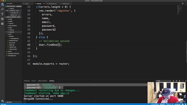
Task: Open the Debug view in activity bar
Action: coord(2,19)
